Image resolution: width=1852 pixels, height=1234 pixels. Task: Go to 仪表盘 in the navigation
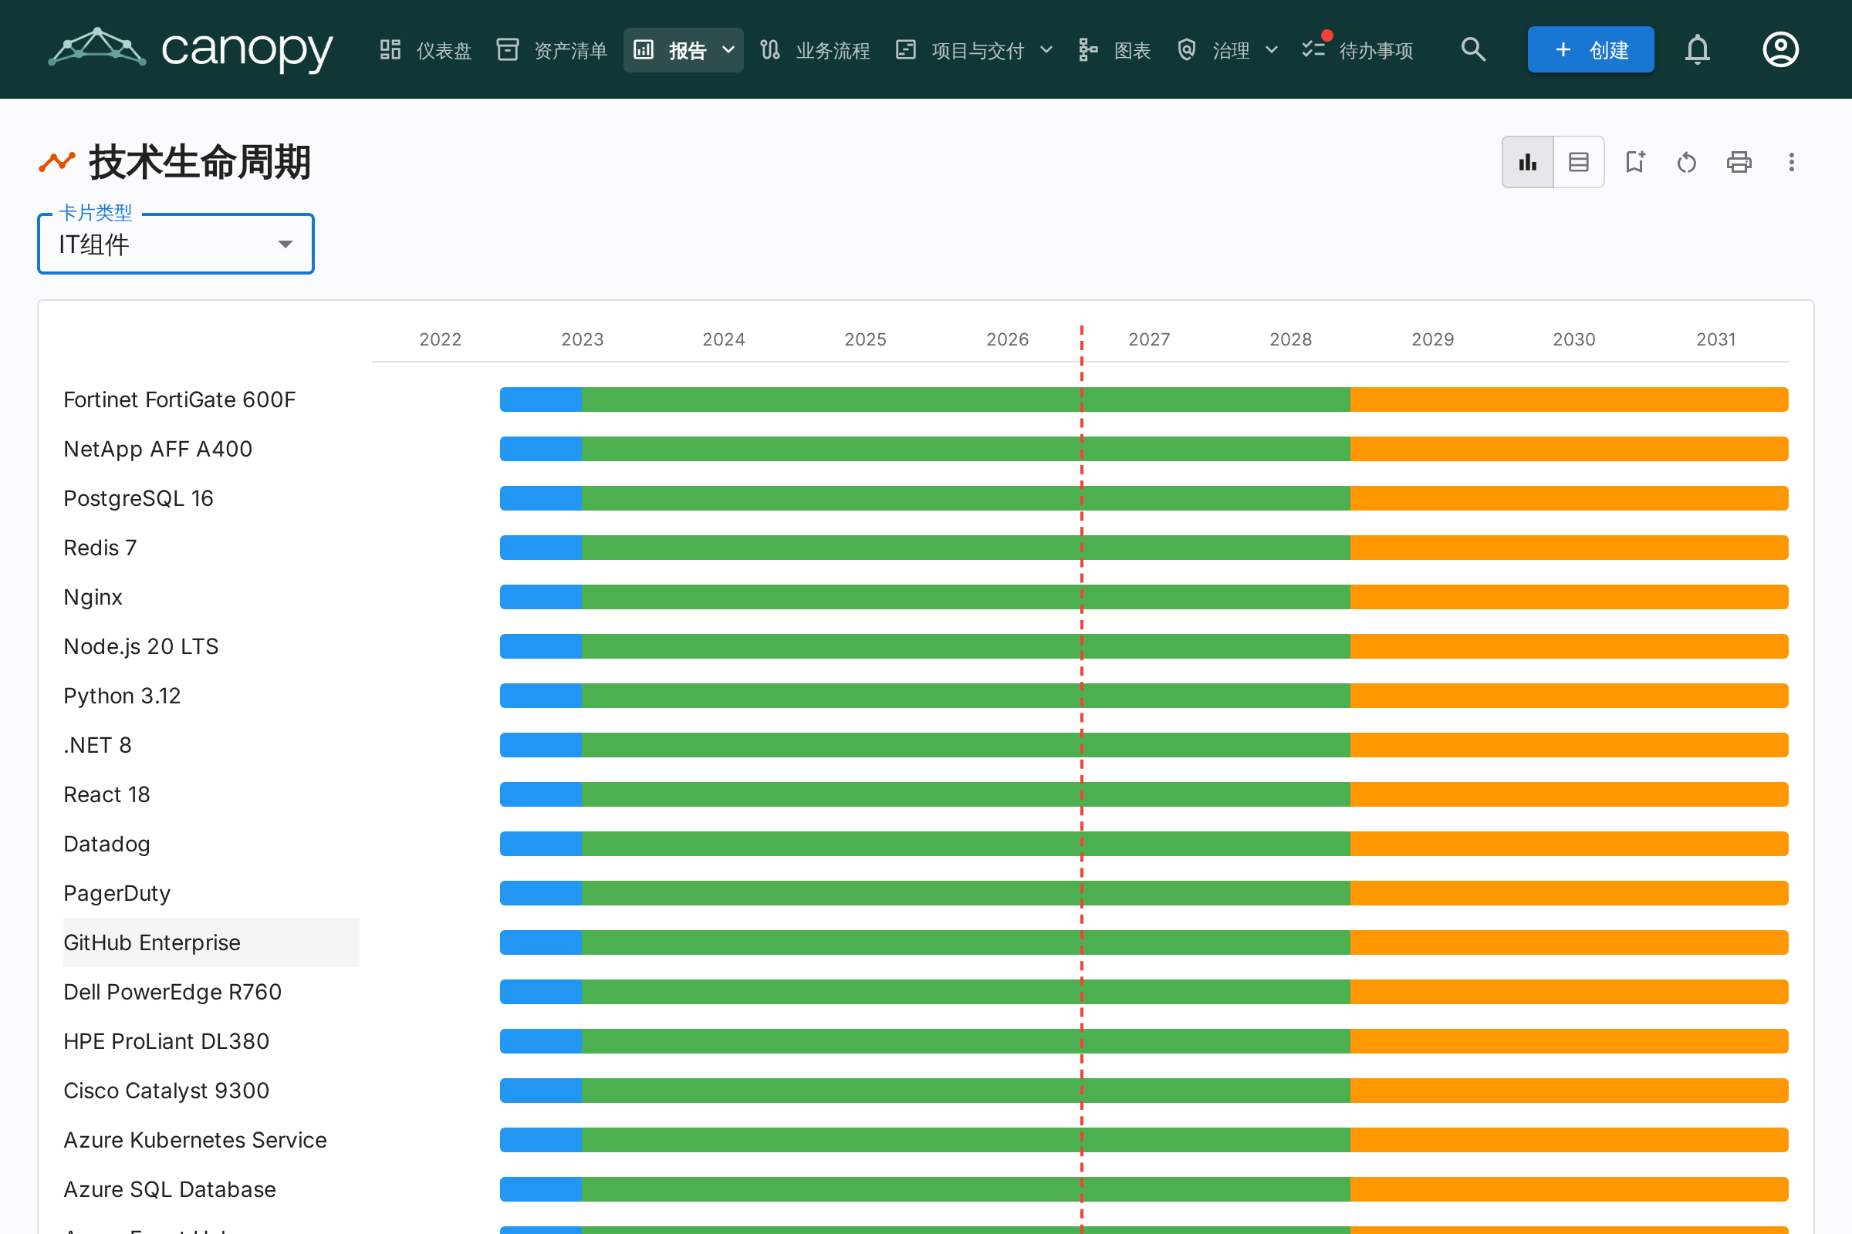[x=425, y=50]
